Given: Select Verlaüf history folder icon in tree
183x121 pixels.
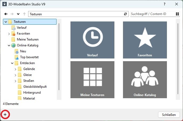Looking at the screenshot, I should (x=13, y=28).
